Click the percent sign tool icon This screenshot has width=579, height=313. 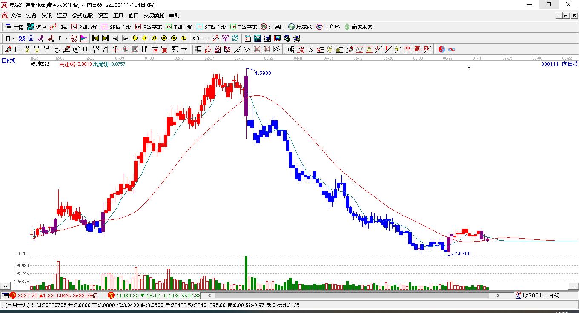click(310, 49)
